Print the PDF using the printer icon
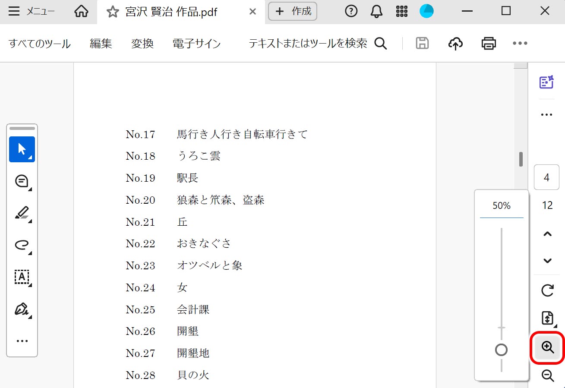The image size is (565, 388). click(x=488, y=43)
